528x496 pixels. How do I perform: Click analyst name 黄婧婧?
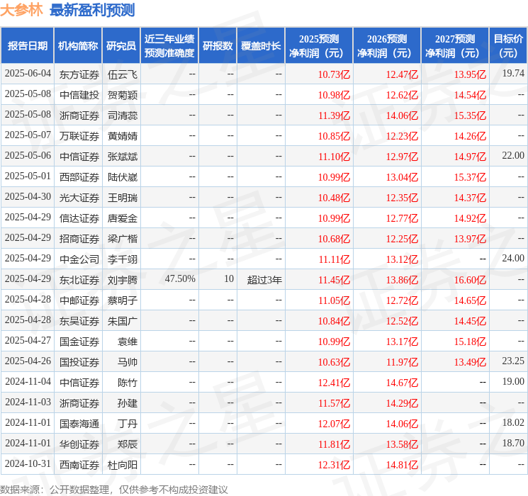pos(122,136)
